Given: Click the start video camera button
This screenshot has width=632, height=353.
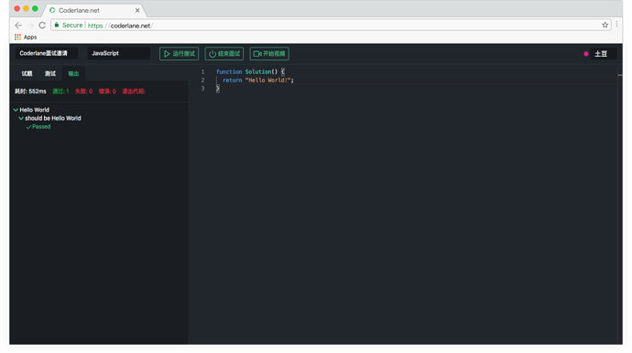Looking at the screenshot, I should pyautogui.click(x=269, y=54).
